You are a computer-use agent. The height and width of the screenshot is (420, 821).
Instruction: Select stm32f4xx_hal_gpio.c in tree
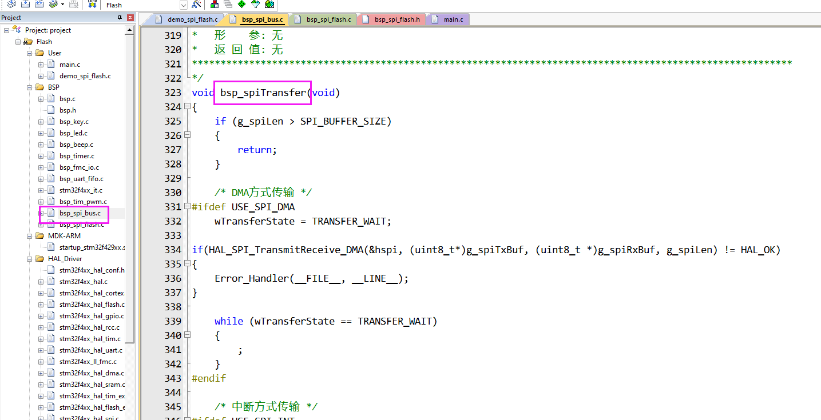(92, 315)
